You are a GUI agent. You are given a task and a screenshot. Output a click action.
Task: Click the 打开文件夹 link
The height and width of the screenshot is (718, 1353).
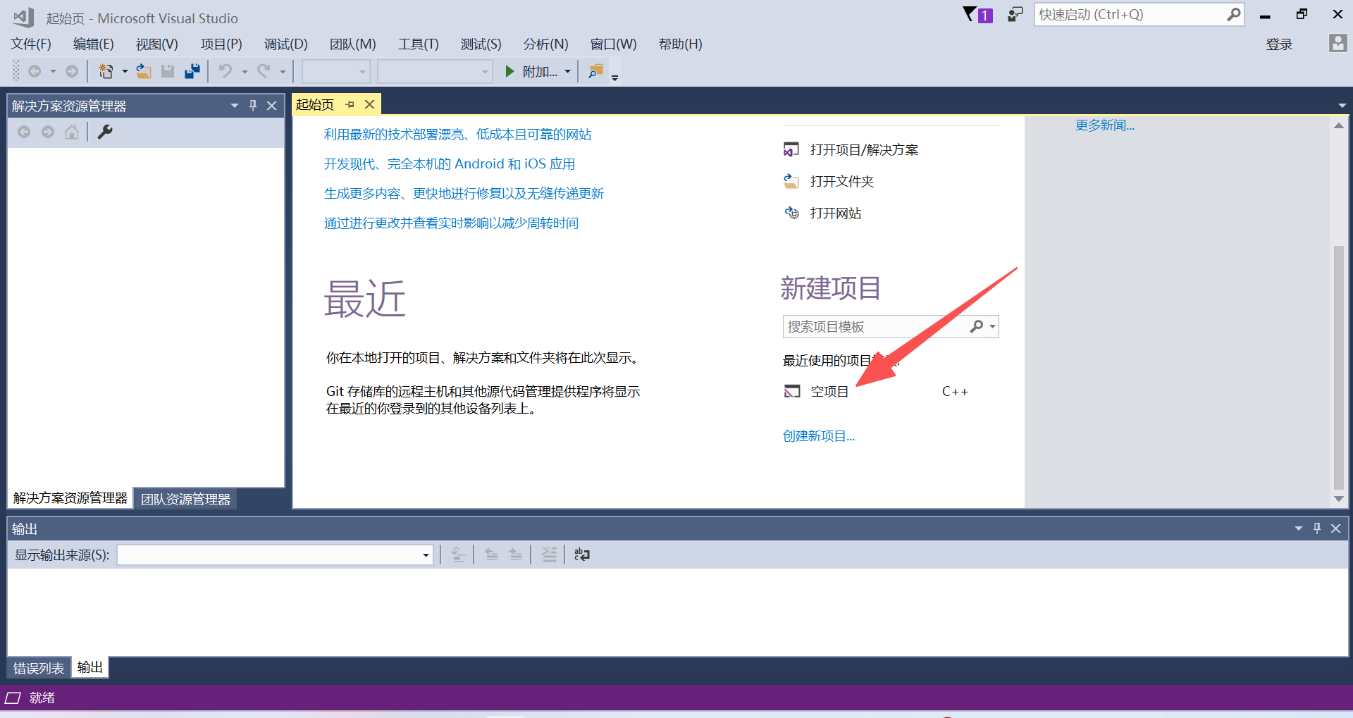(843, 181)
